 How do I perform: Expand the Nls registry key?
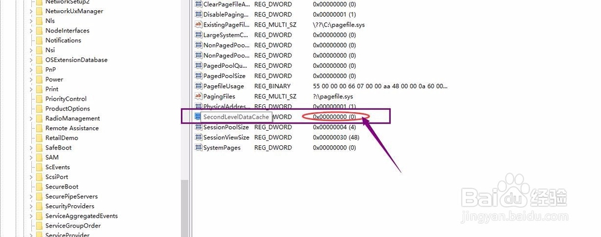[31, 20]
